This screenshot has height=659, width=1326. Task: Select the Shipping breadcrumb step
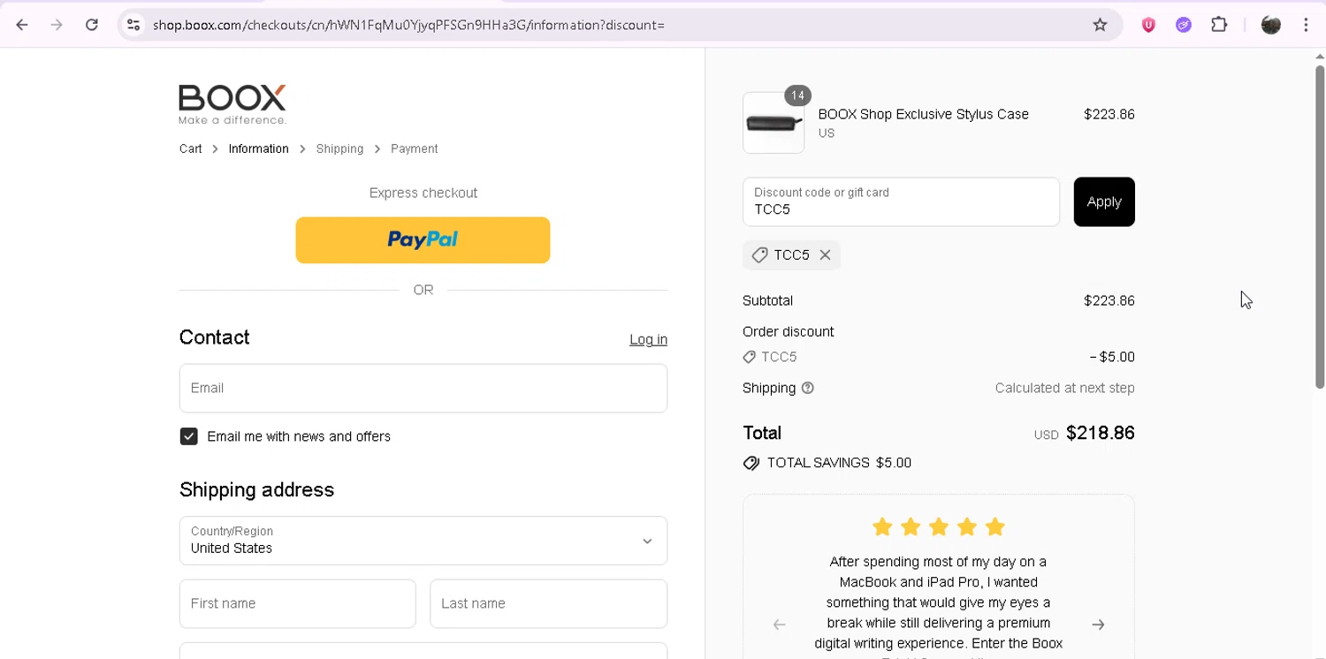point(339,148)
